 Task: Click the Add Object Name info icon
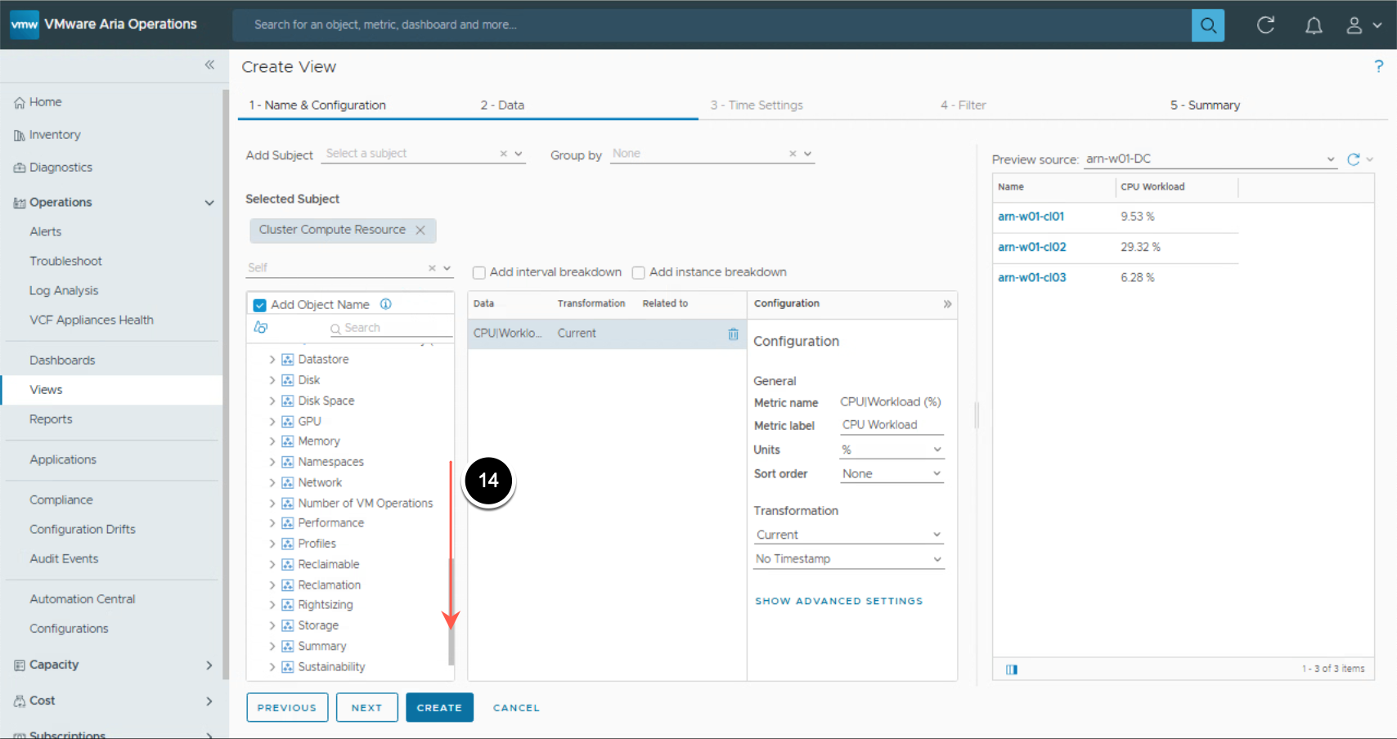[386, 304]
